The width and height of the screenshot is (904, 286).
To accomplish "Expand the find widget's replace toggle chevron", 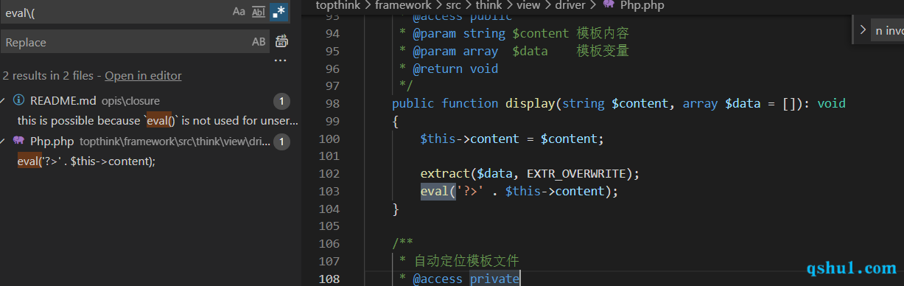I will click(863, 30).
